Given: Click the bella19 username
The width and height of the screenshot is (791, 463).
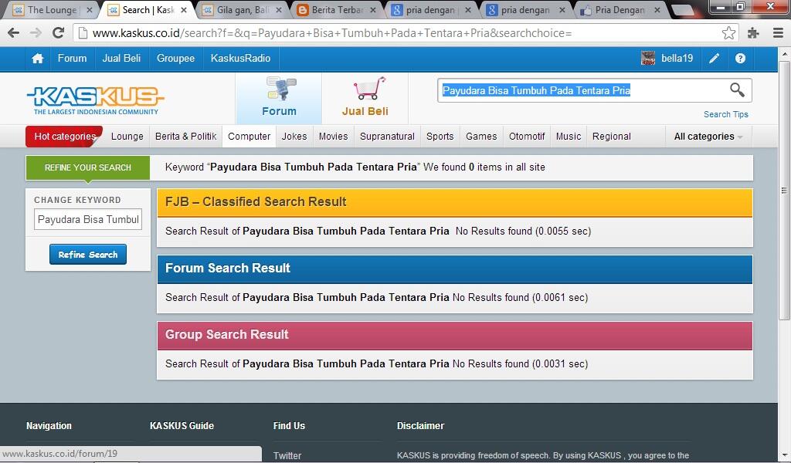Looking at the screenshot, I should [677, 59].
